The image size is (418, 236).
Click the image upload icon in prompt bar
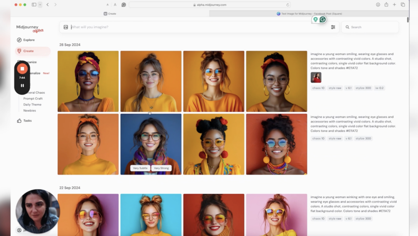coord(66,27)
